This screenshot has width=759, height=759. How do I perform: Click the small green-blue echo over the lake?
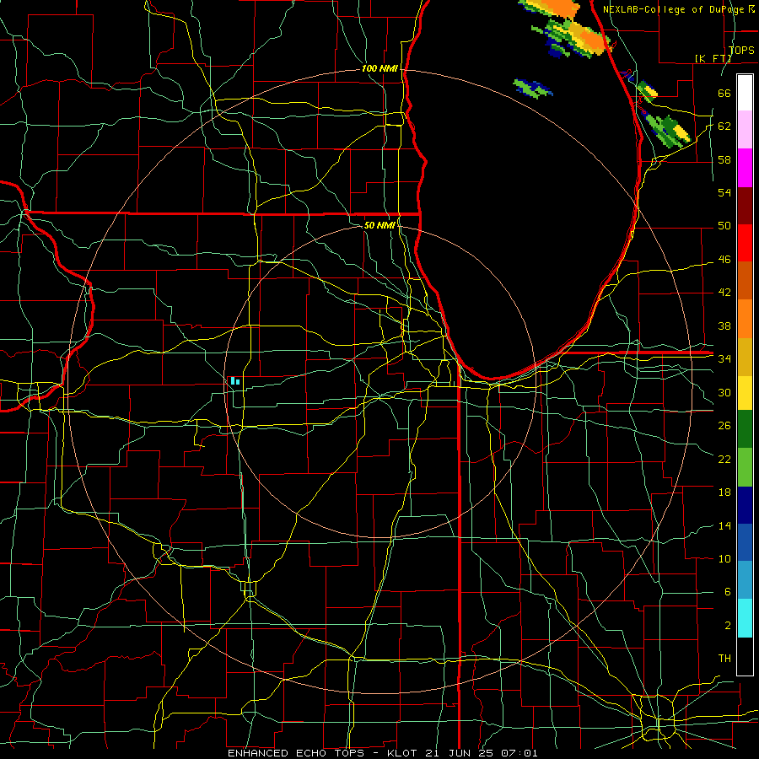[533, 88]
